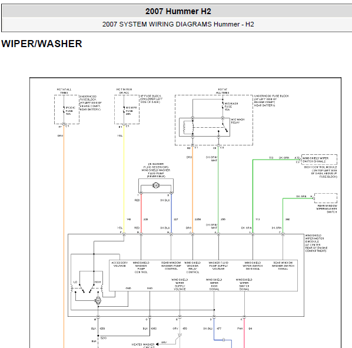Click the IPC/DIC 10A fuse symbol
Screen dimensions: 352x348
(64, 110)
